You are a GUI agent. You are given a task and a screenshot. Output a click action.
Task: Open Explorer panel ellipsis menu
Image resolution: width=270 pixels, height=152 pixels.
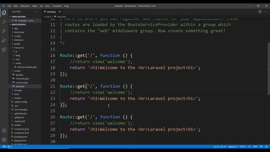click(x=37, y=11)
